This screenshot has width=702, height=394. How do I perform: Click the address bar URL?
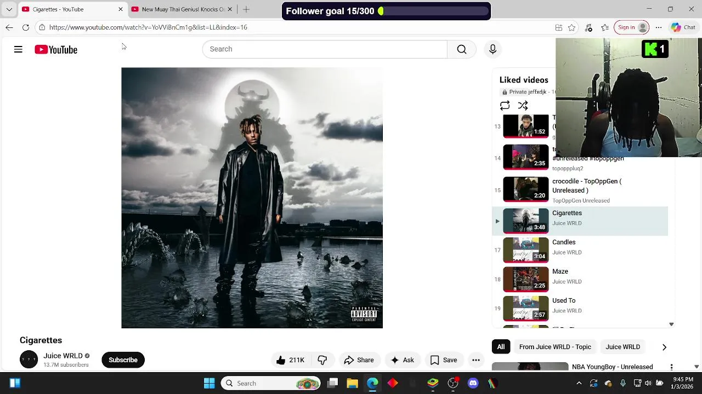coord(148,27)
